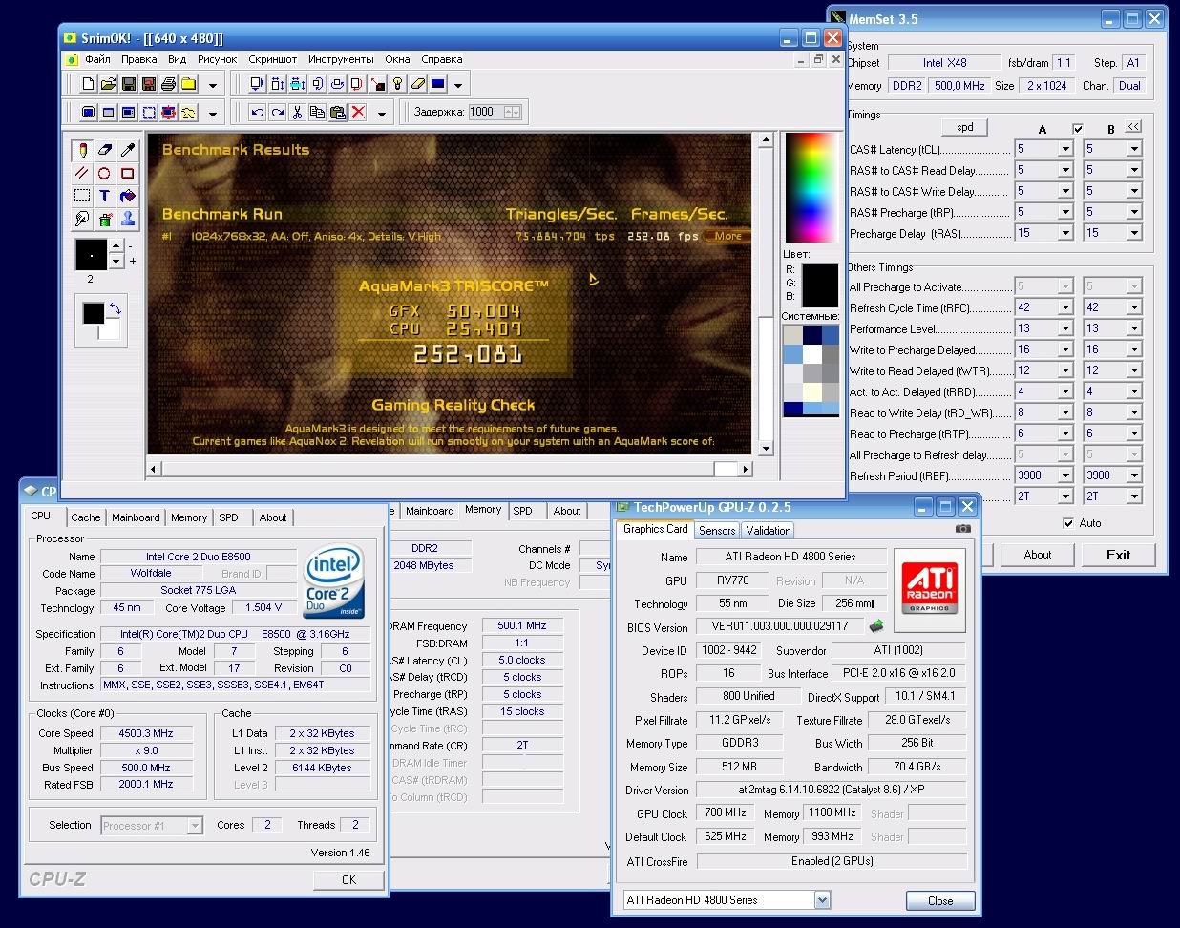Select the blue Stamp tool
Screen dimensions: 1180x928
click(x=128, y=219)
